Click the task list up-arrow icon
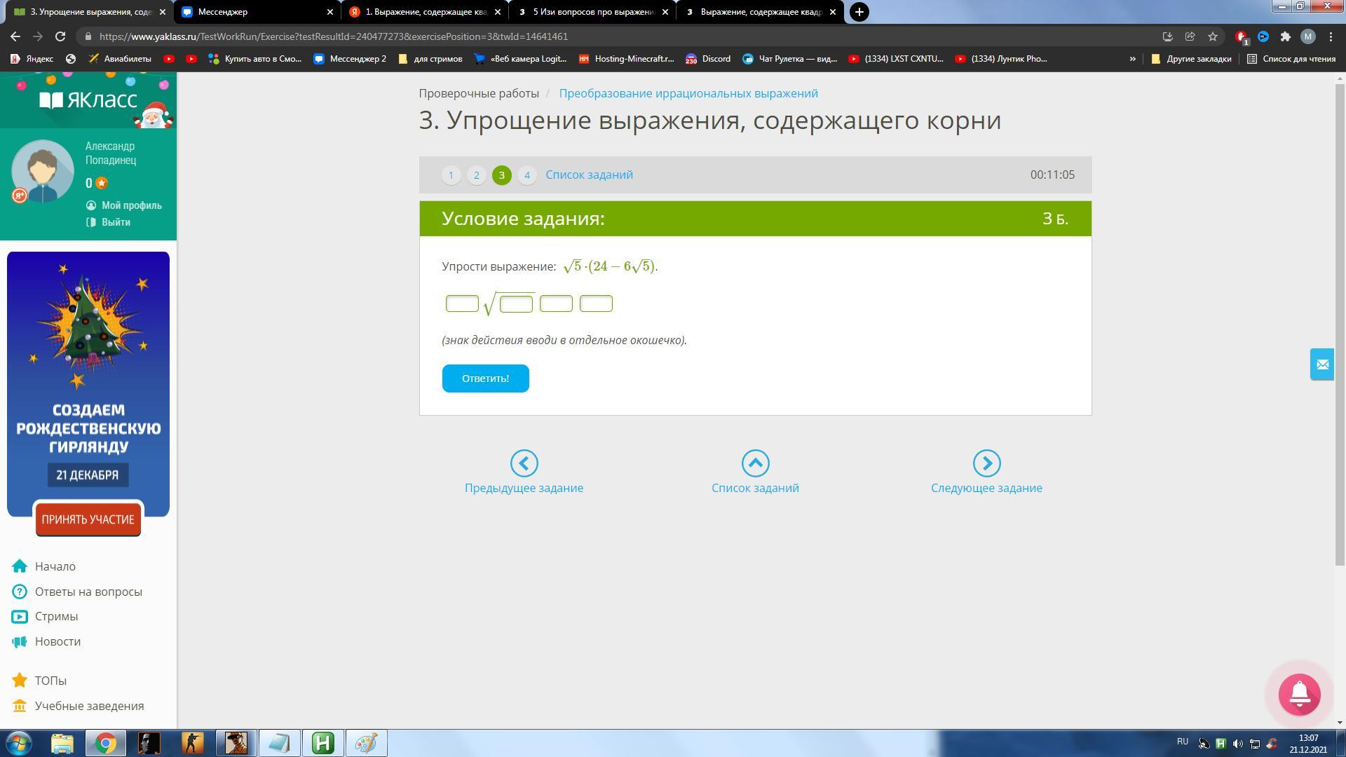Image resolution: width=1346 pixels, height=757 pixels. coord(755,463)
